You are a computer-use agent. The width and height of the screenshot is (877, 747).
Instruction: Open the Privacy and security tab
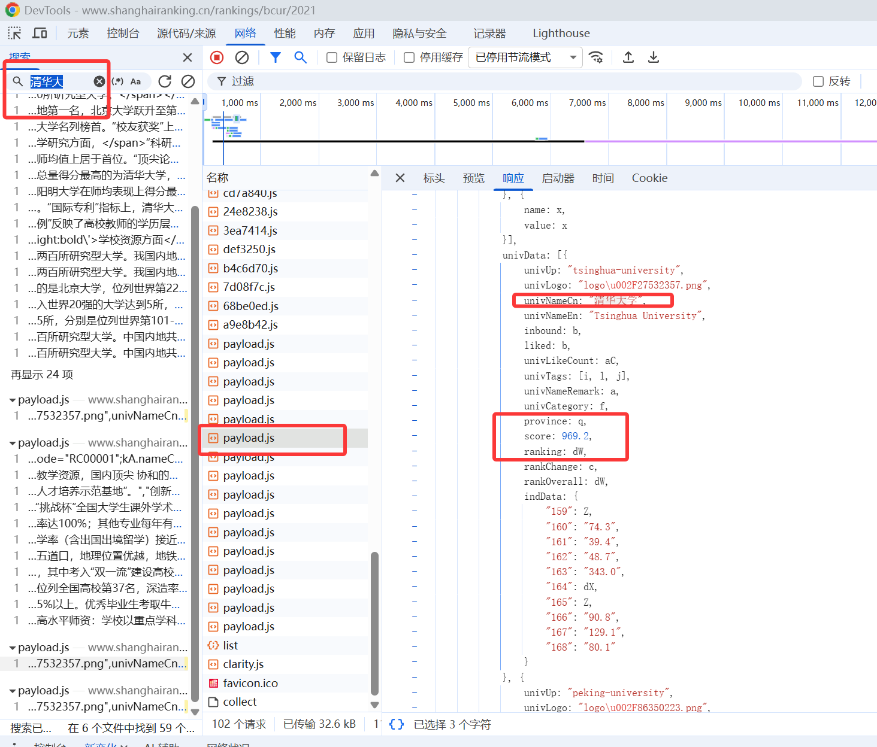(x=419, y=33)
